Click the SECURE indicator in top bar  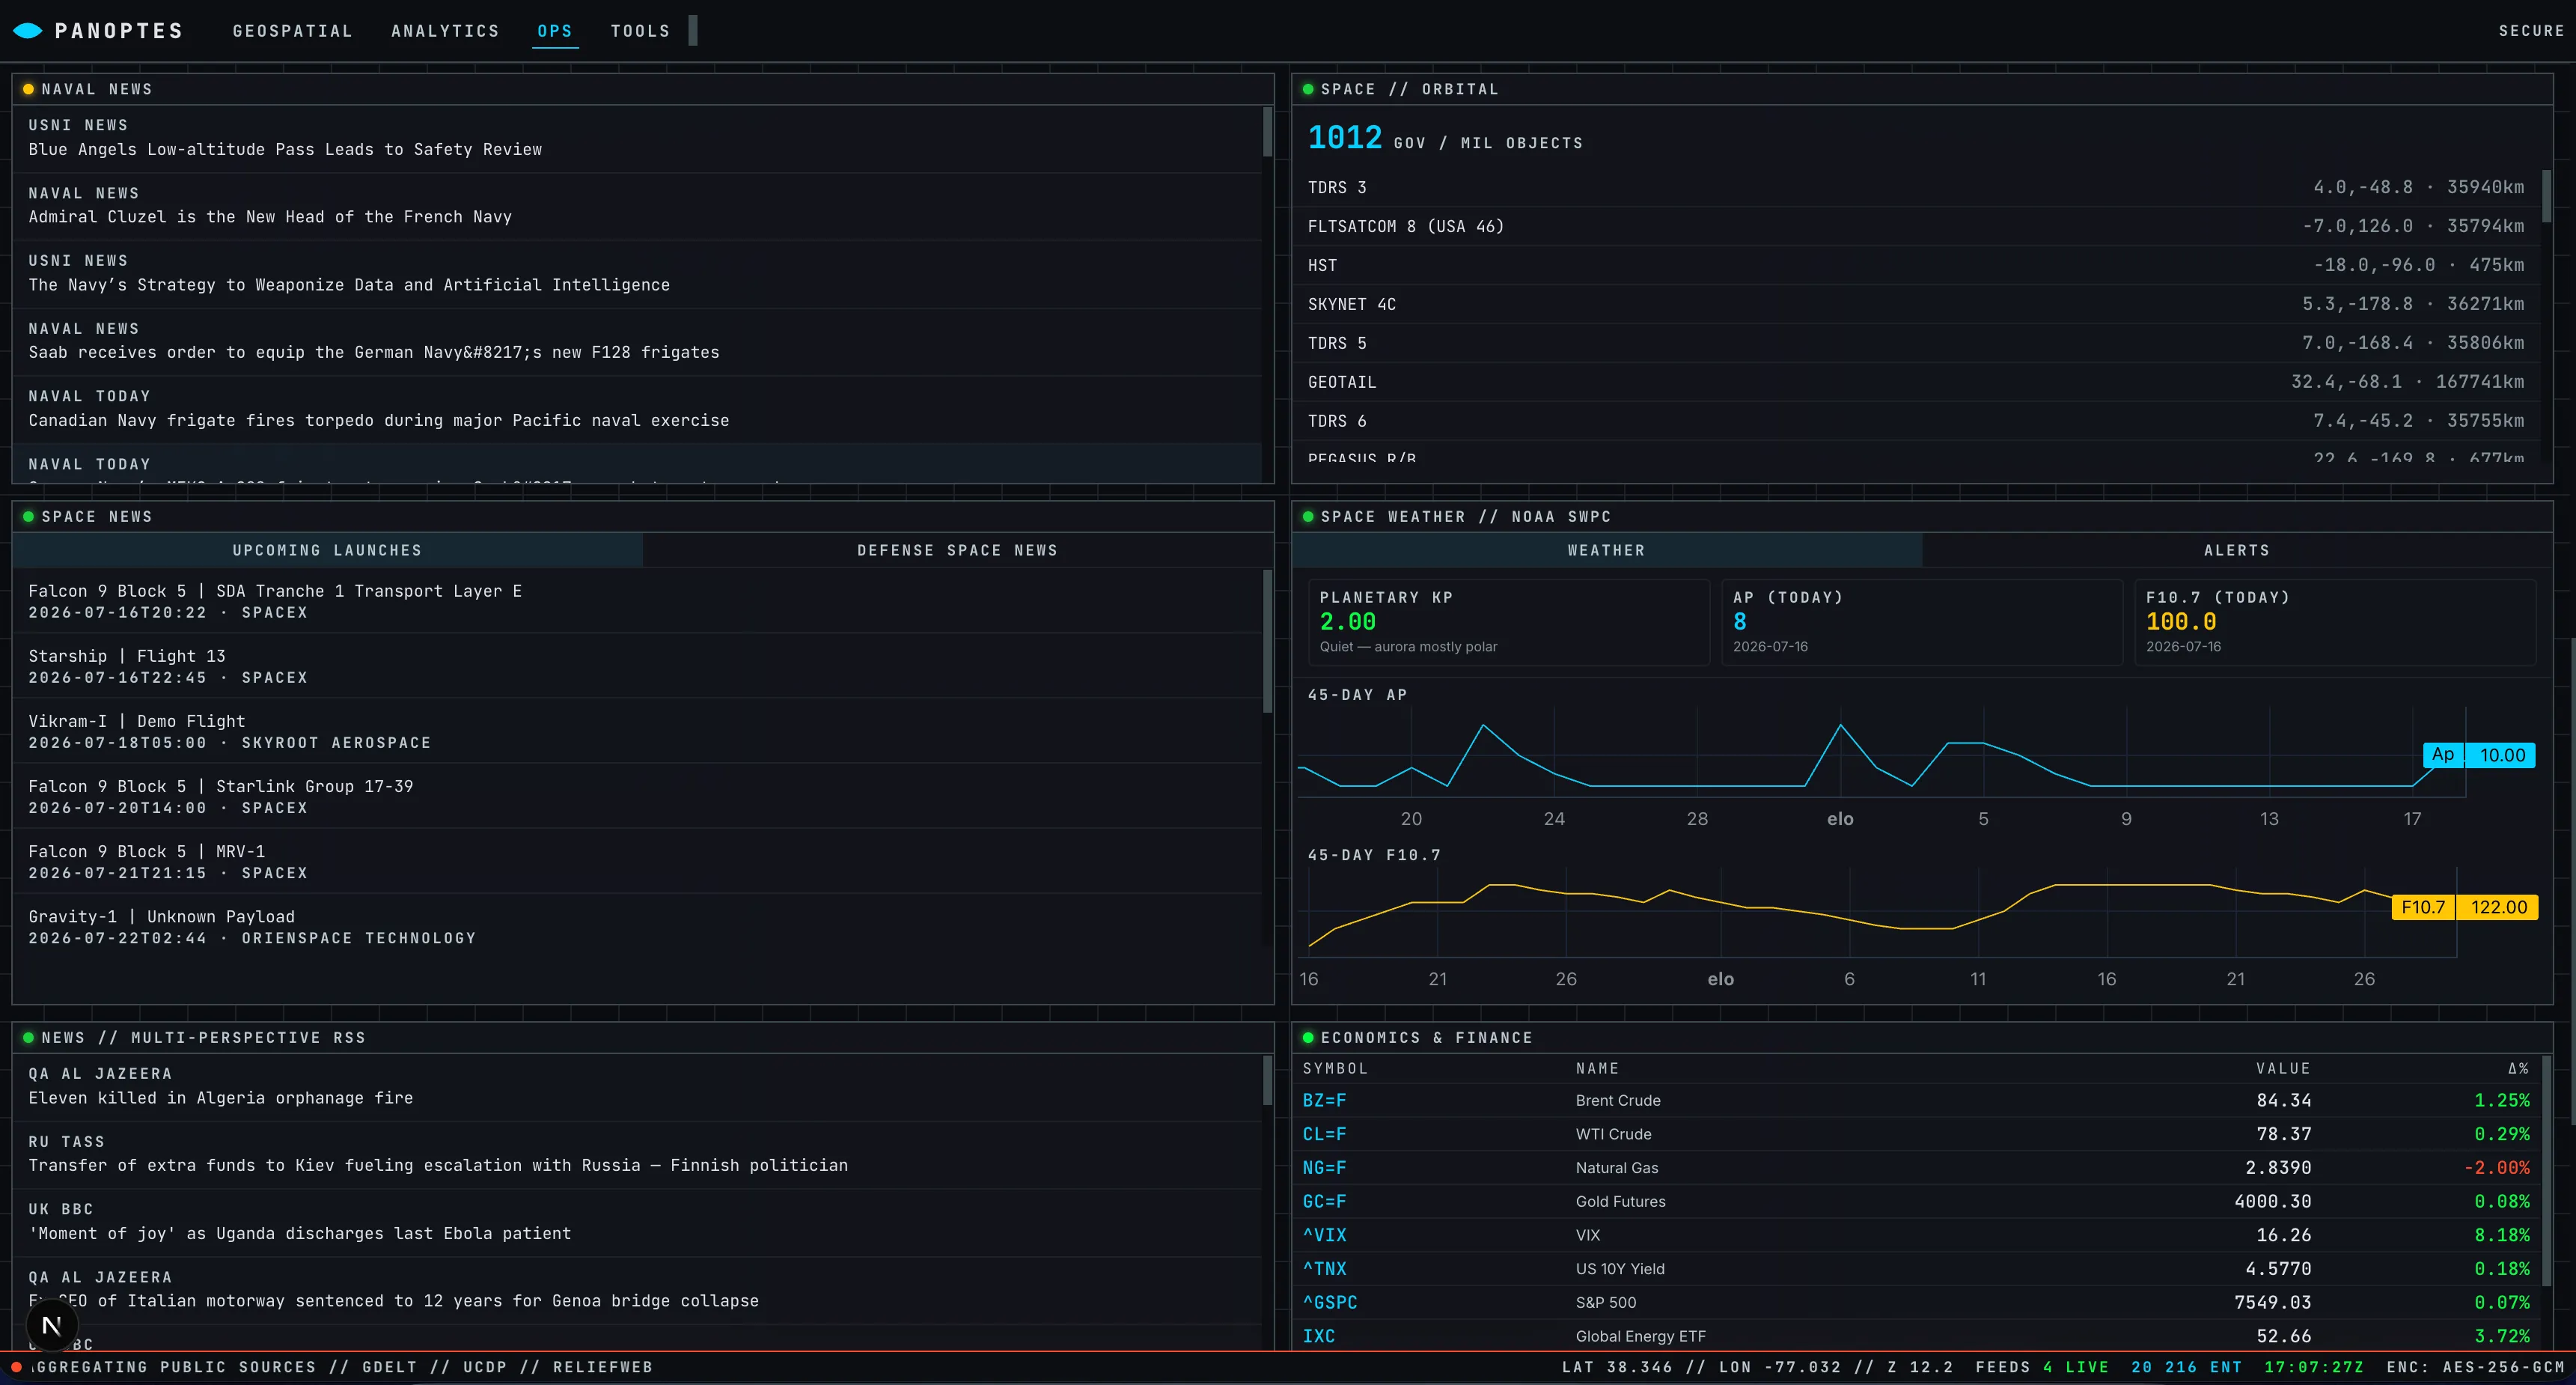point(2531,31)
